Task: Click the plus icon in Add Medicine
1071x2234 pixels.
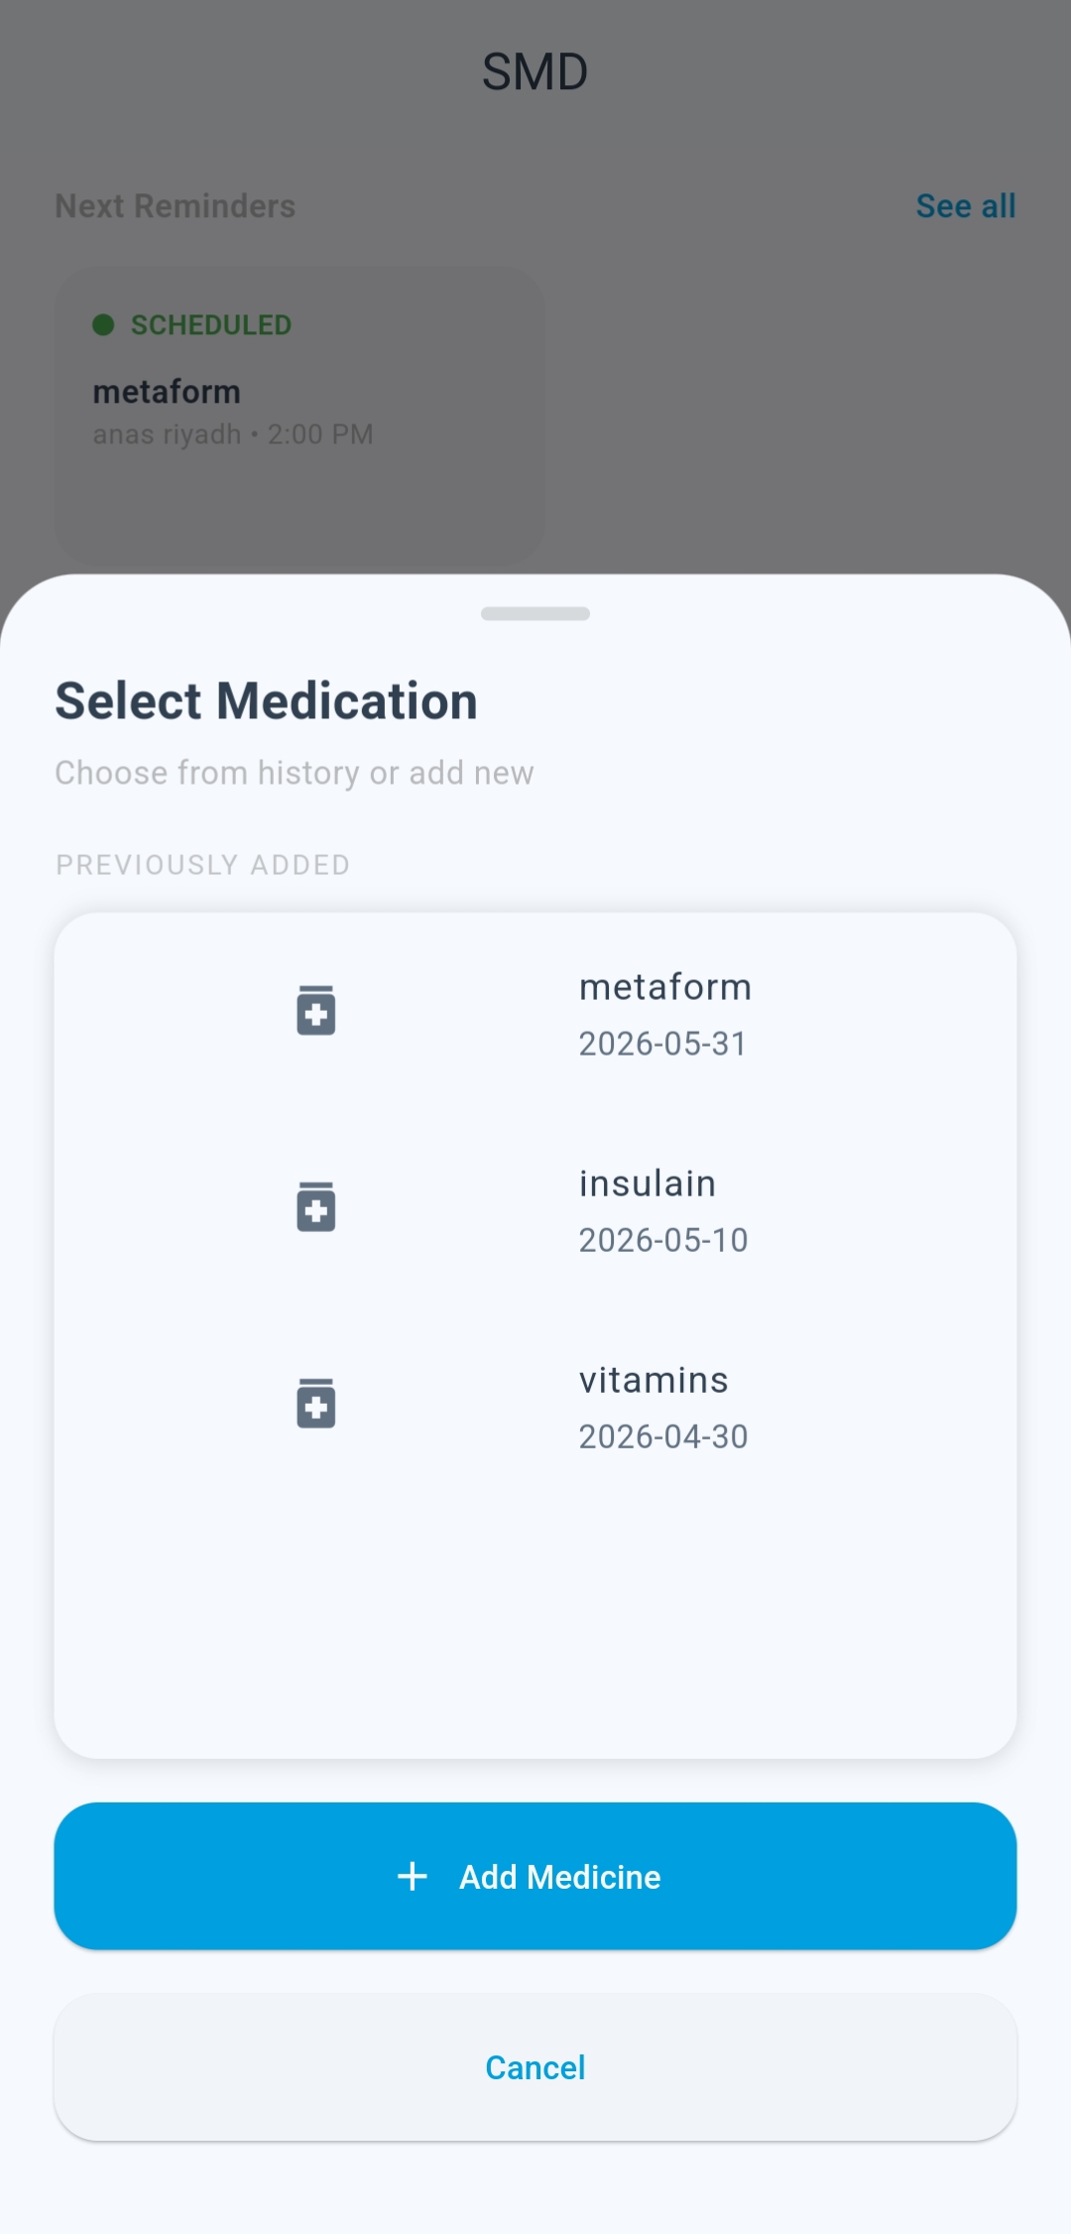Action: pyautogui.click(x=413, y=1876)
